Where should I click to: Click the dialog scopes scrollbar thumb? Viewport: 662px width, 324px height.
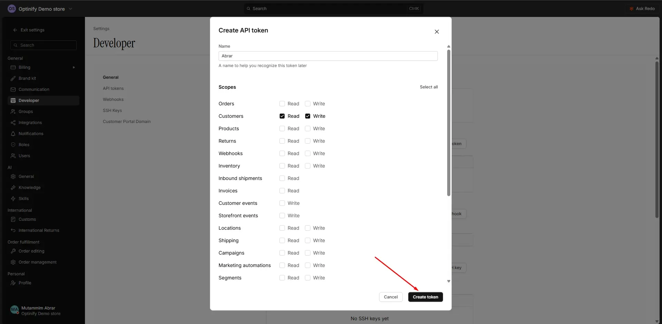pos(449,123)
